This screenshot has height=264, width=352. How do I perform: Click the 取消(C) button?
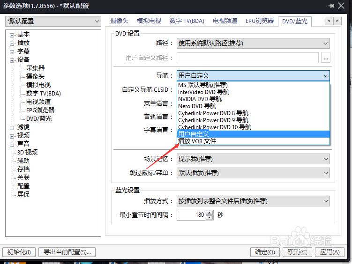coord(297,252)
